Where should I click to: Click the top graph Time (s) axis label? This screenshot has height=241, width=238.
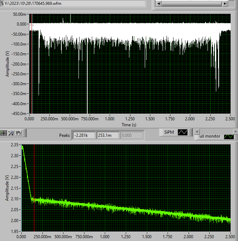click(129, 125)
